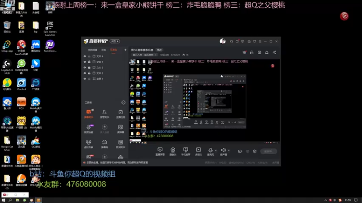
Task: Open the 房管助手 tool icon
Action: (x=105, y=114)
